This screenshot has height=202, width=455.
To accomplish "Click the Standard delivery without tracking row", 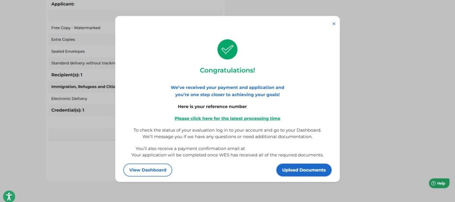I will point(83,63).
